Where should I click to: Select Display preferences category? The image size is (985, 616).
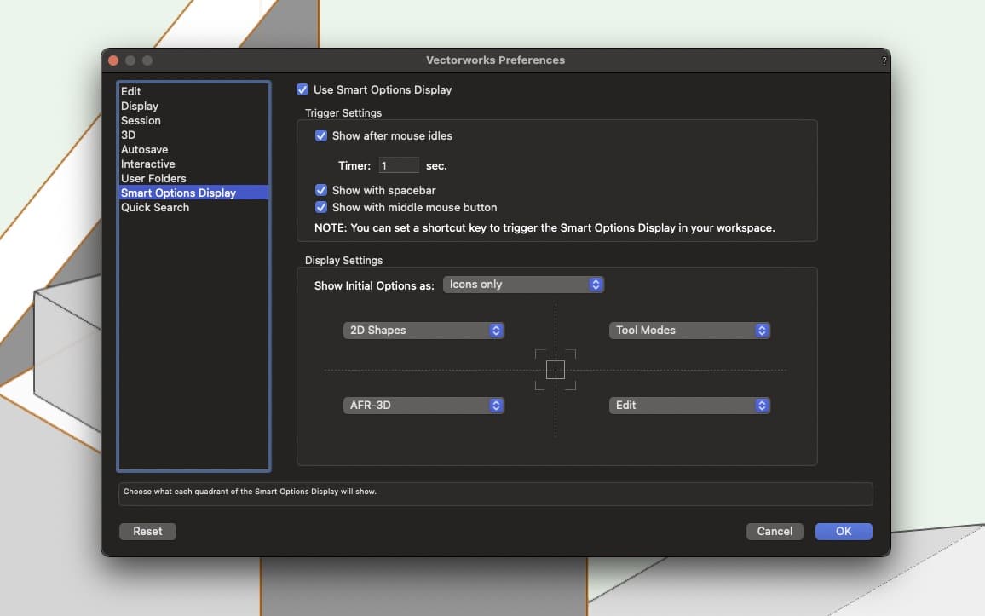pos(193,107)
